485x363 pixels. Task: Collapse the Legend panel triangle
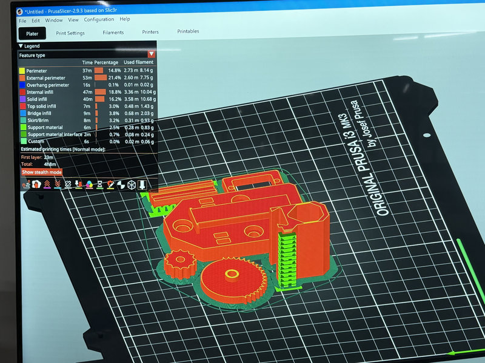21,46
